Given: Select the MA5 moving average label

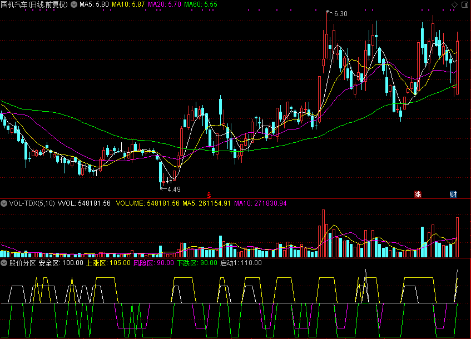Looking at the screenshot, I should click(x=93, y=4).
